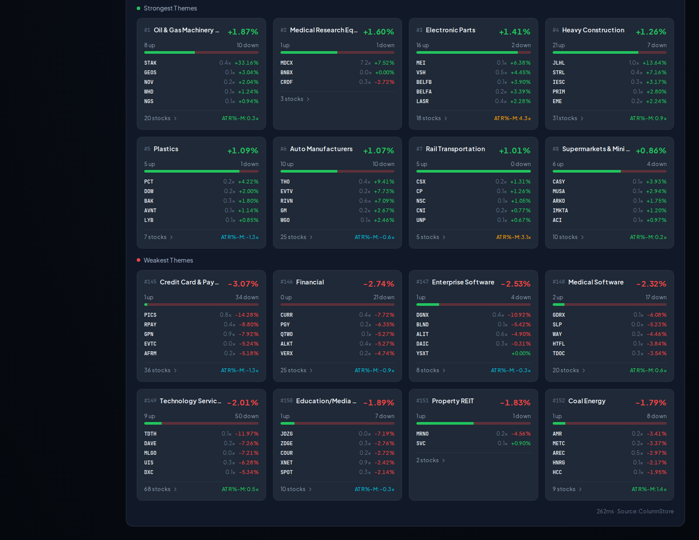Click the 262ms Source: ColumnStore footer

(635, 512)
